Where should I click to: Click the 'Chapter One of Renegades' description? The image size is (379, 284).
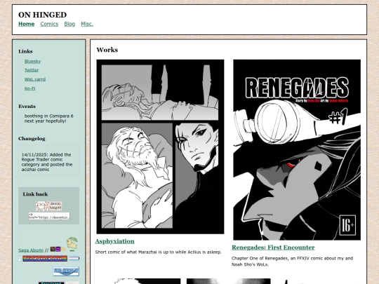293,262
